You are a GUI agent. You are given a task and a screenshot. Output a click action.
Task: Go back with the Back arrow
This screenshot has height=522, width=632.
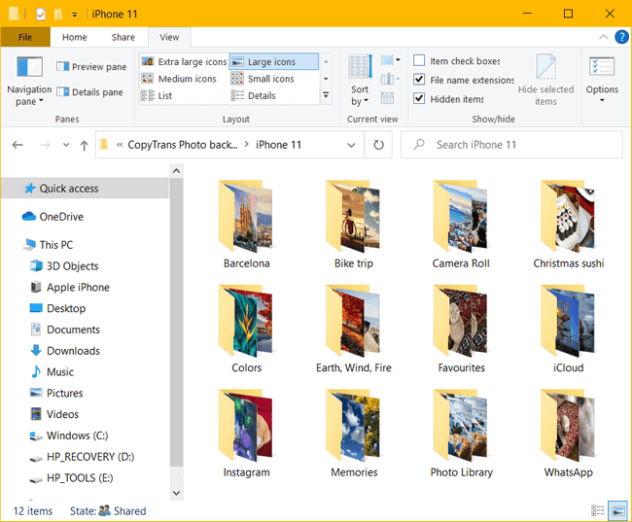tap(18, 145)
